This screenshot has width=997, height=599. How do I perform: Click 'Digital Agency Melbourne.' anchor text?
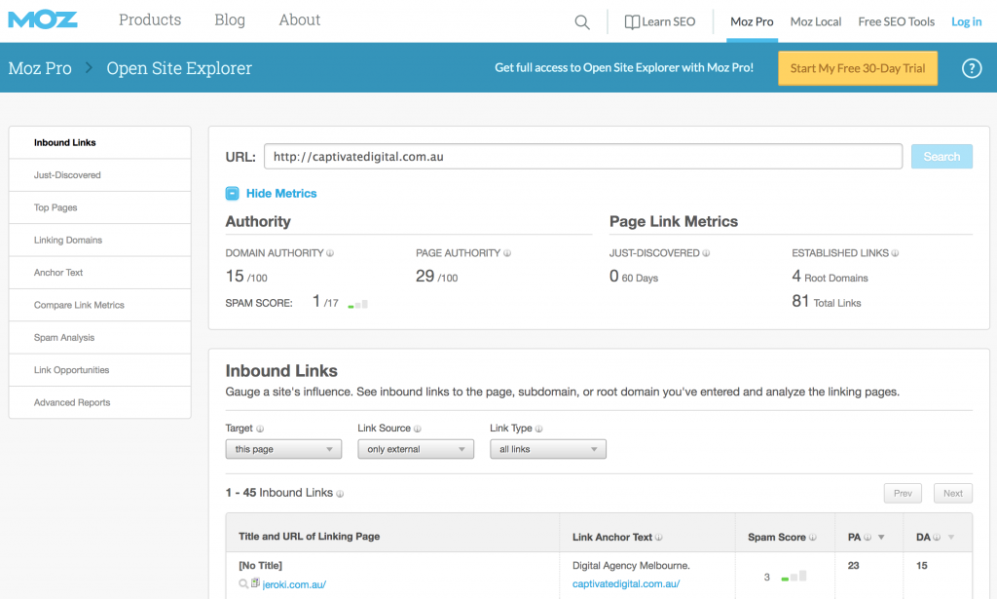point(631,565)
